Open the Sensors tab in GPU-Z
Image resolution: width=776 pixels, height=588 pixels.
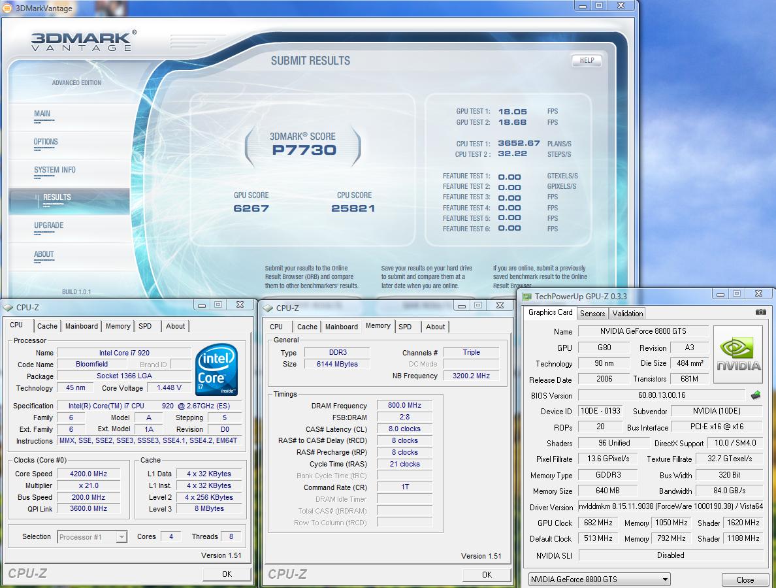(592, 314)
